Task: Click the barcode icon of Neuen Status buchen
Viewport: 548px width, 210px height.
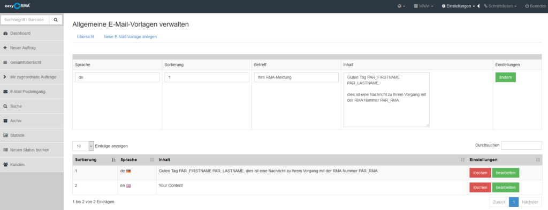Action: click(x=5, y=150)
